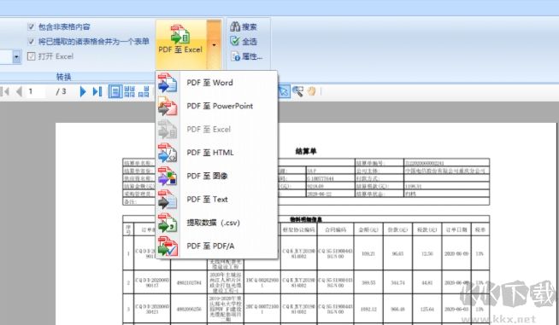
Task: Click the page number input field
Action: pyautogui.click(x=36, y=91)
